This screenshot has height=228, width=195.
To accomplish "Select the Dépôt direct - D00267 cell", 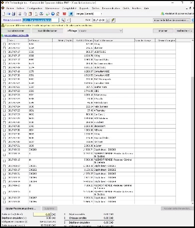I will point(114,198).
